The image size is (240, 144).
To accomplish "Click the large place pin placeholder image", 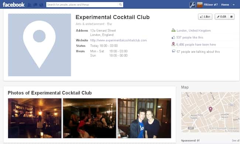I will pos(40,45).
